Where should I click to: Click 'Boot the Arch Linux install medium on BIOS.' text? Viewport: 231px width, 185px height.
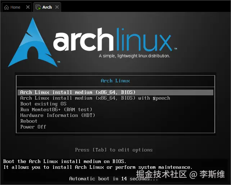click(x=65, y=161)
